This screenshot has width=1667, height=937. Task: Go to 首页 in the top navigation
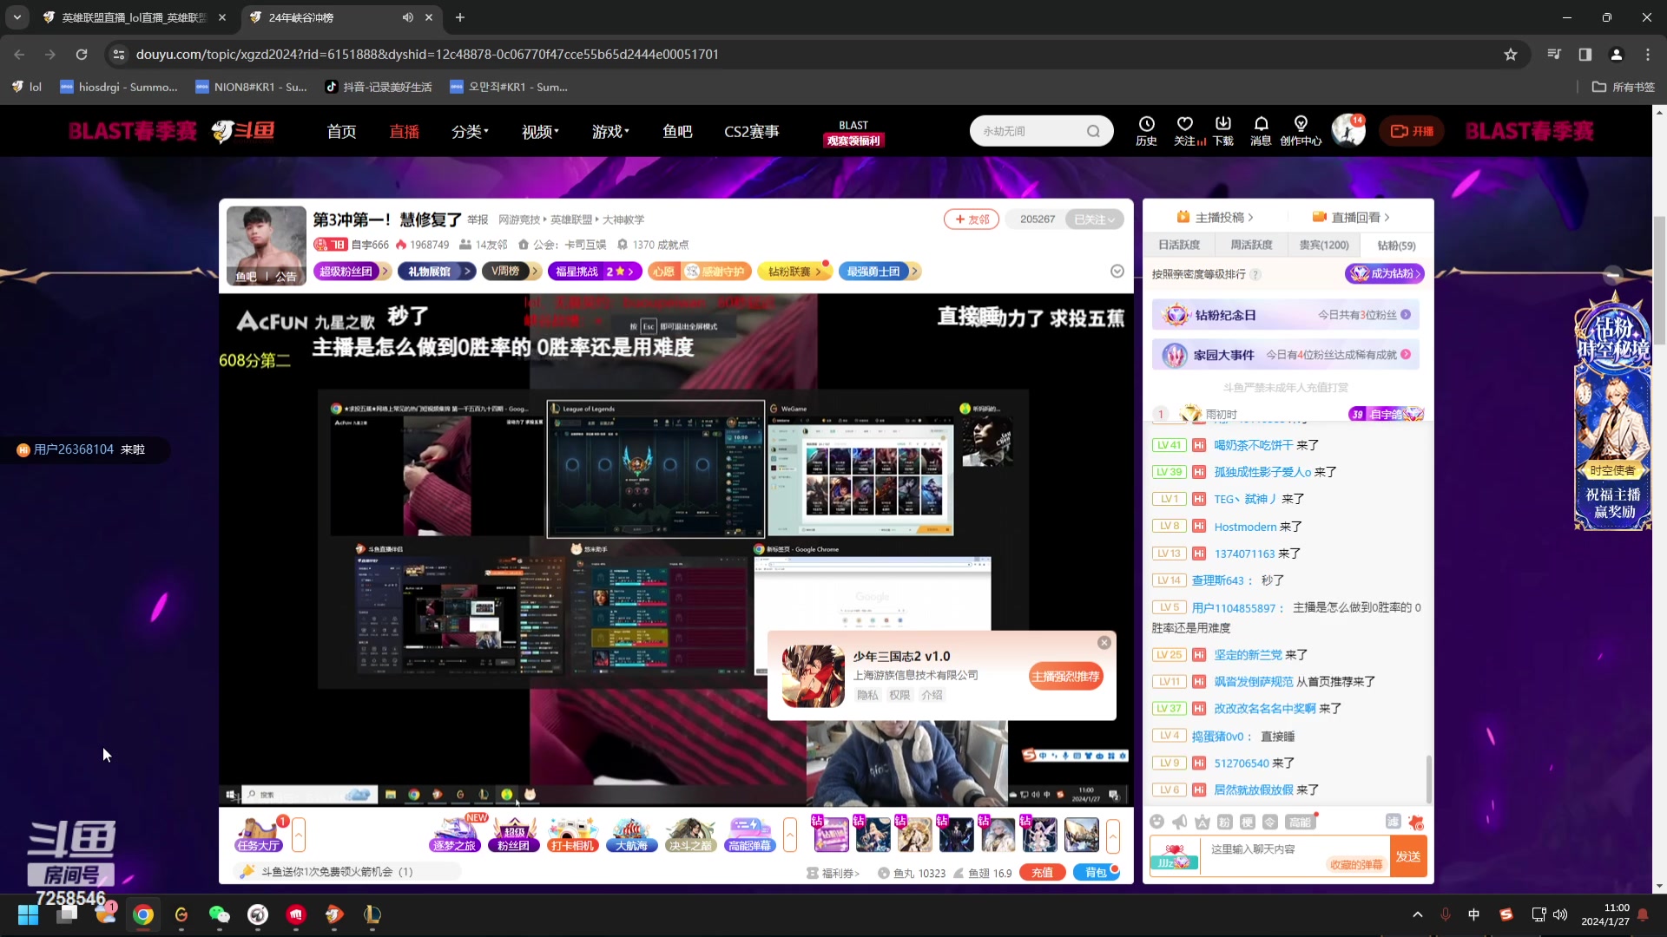point(341,131)
